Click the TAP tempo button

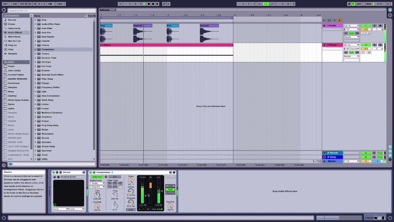click(15, 4)
